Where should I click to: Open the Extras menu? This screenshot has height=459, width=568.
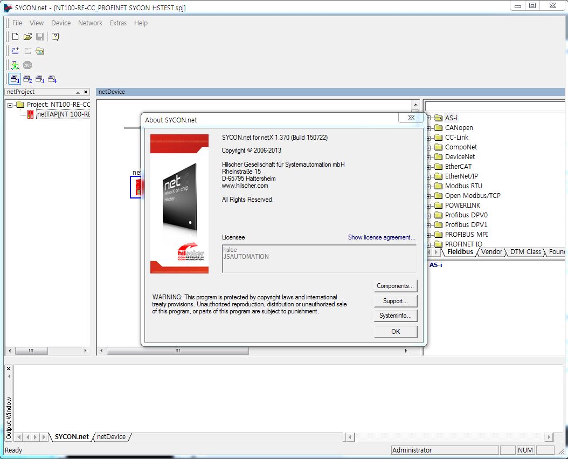click(x=118, y=23)
